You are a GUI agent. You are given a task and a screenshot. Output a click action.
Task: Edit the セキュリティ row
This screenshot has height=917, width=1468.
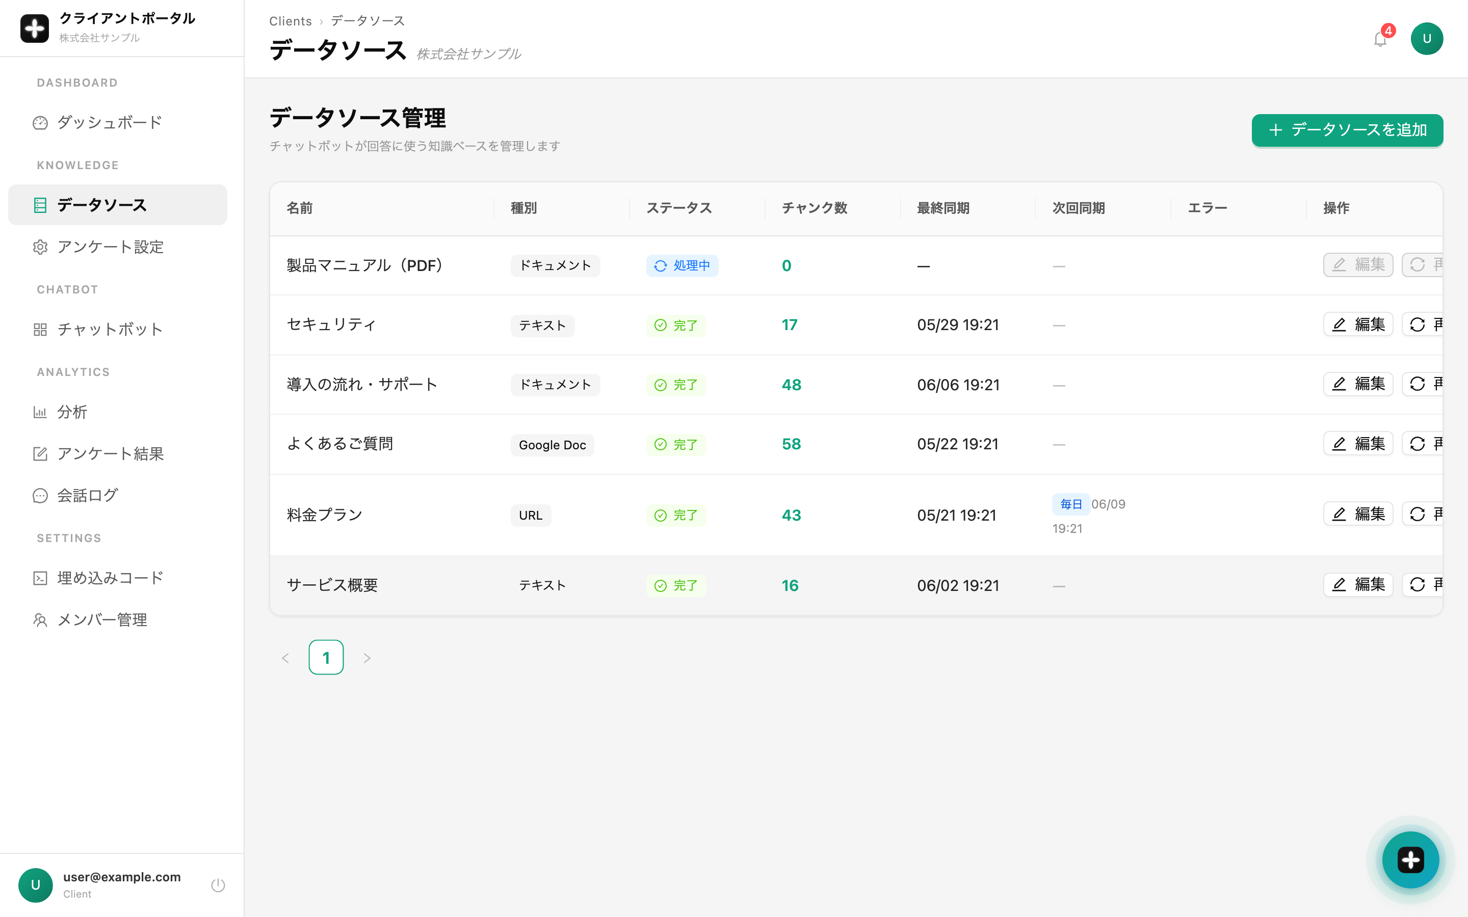[1358, 325]
